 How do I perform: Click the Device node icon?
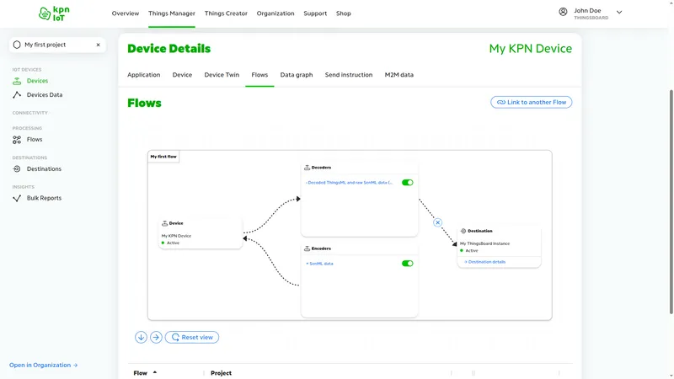164,223
